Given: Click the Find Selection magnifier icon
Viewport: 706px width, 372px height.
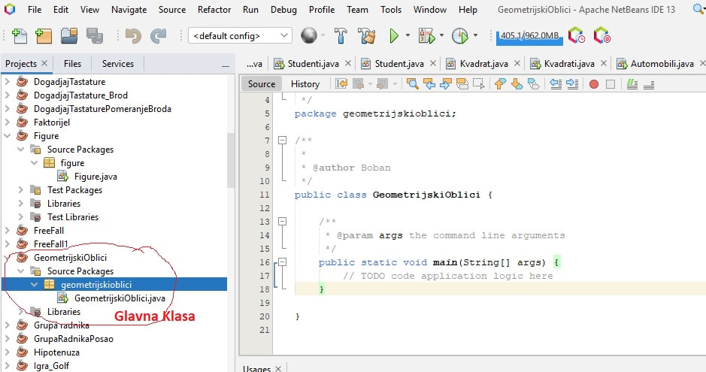Looking at the screenshot, I should pos(412,83).
